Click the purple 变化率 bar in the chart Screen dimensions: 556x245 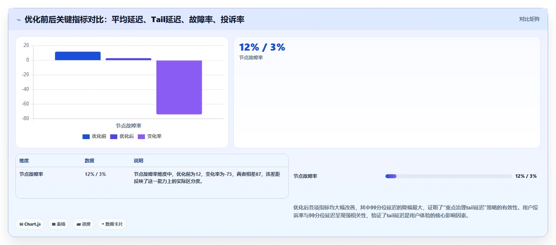(x=179, y=87)
